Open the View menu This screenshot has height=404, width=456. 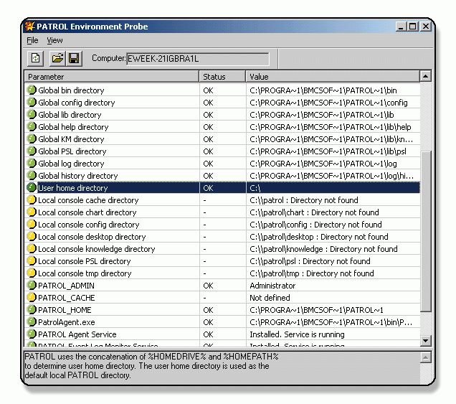pyautogui.click(x=54, y=40)
